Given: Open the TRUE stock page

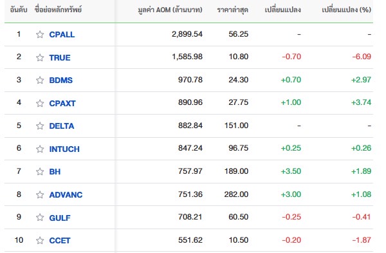Looking at the screenshot, I should click(60, 58).
